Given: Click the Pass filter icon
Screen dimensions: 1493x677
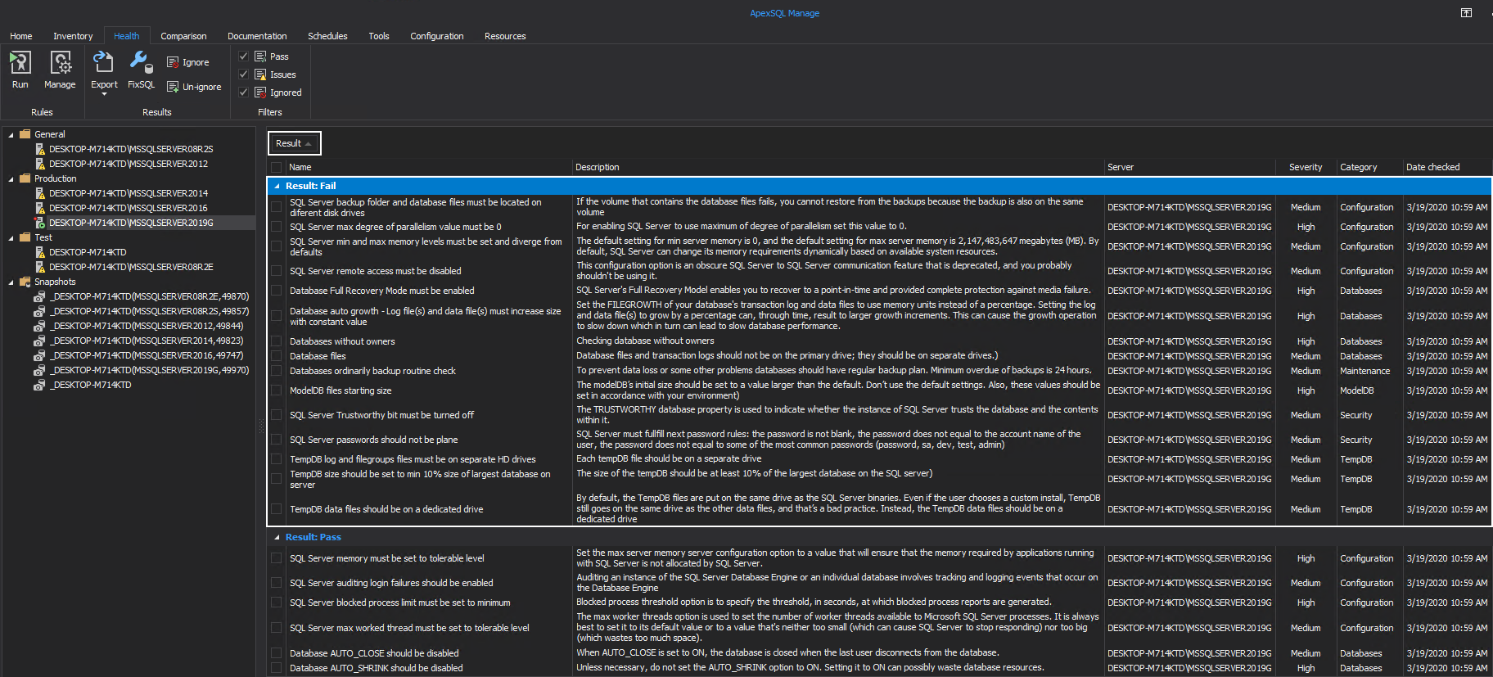Looking at the screenshot, I should tap(260, 56).
